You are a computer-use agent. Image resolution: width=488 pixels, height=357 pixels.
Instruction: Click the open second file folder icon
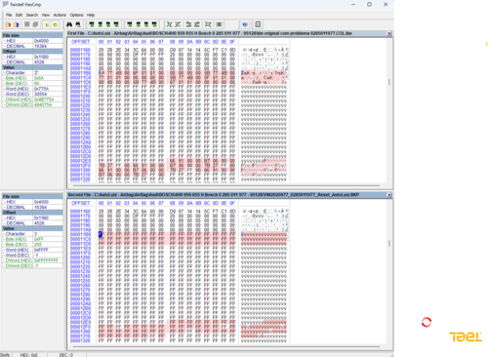point(16,24)
